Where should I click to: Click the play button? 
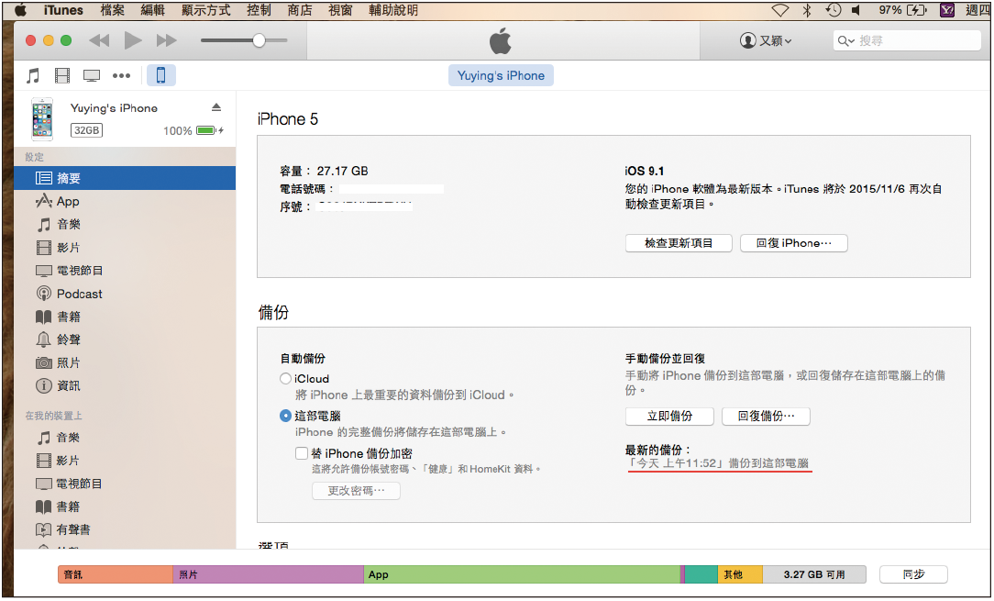click(x=132, y=40)
